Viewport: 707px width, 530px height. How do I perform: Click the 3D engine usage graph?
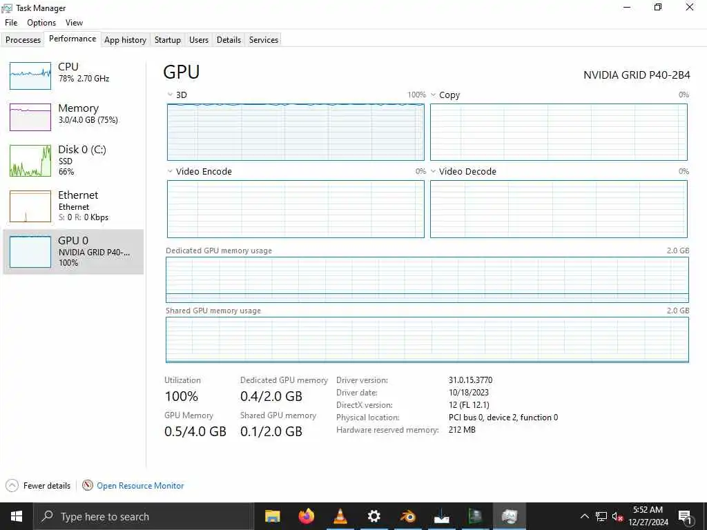point(296,132)
